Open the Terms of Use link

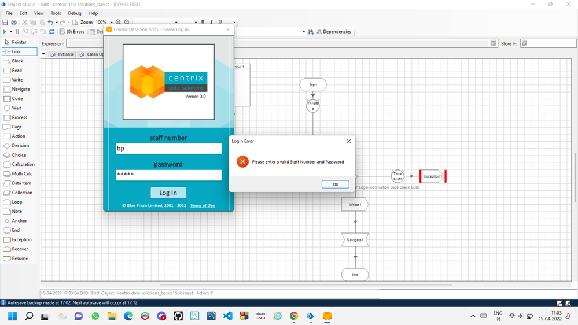[203, 206]
